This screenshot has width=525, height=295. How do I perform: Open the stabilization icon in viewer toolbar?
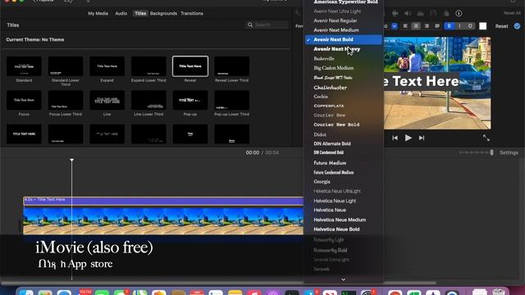(395, 13)
